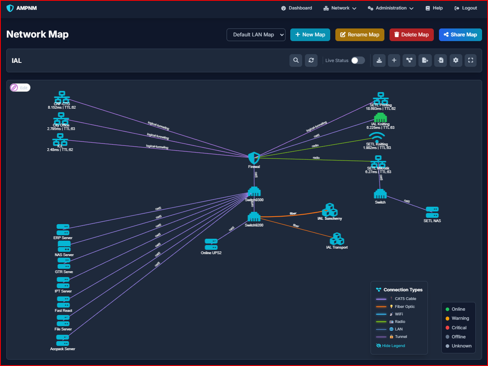
Task: Select the SETL Printing node icon
Action: point(380,98)
